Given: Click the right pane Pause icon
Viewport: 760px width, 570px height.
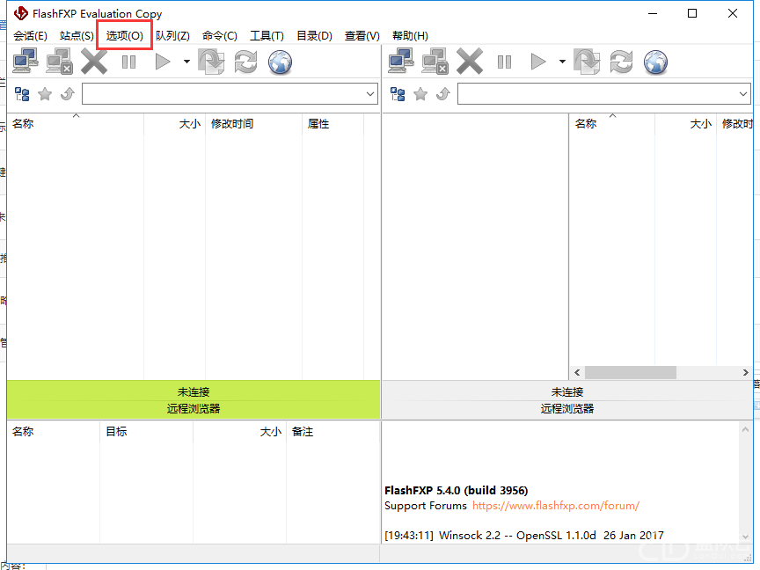Looking at the screenshot, I should 505,62.
